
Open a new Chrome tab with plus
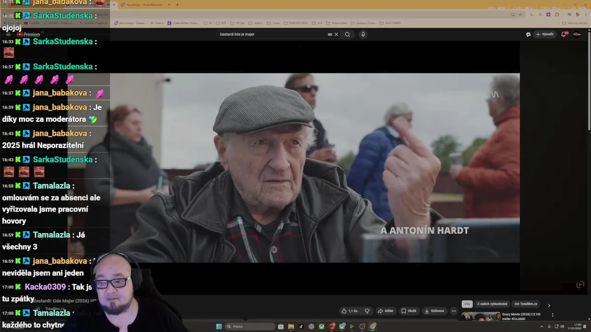click(x=177, y=5)
